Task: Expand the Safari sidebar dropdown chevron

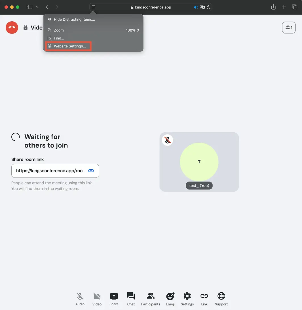Action: point(37,7)
